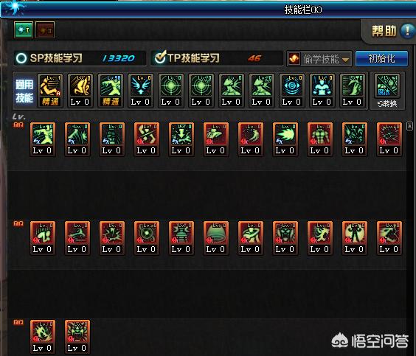
Task: Open the 偷学技能 dropdown
Action: 319,59
